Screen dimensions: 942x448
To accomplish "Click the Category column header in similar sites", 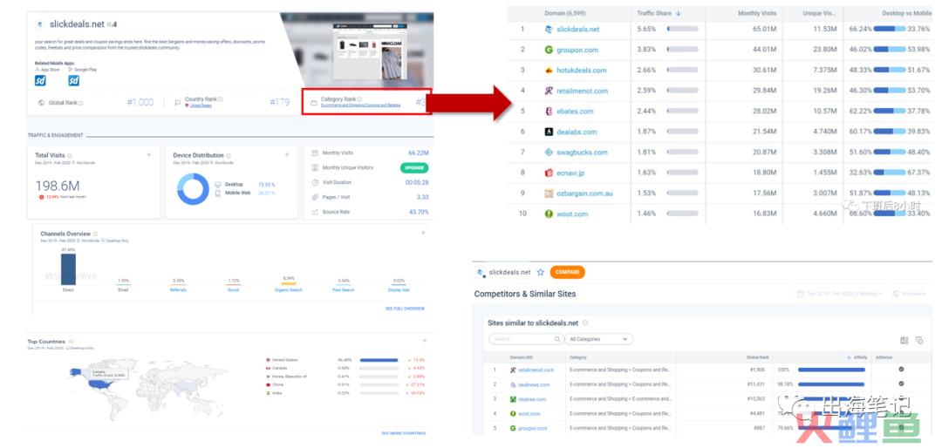I will pyautogui.click(x=578, y=357).
